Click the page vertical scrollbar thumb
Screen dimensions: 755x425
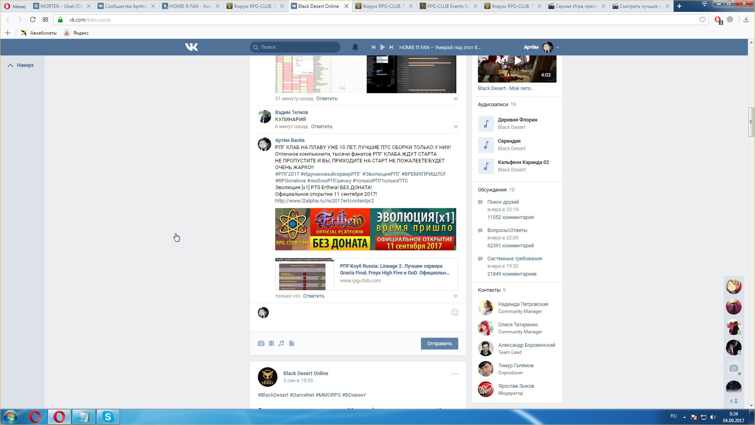tap(751, 122)
